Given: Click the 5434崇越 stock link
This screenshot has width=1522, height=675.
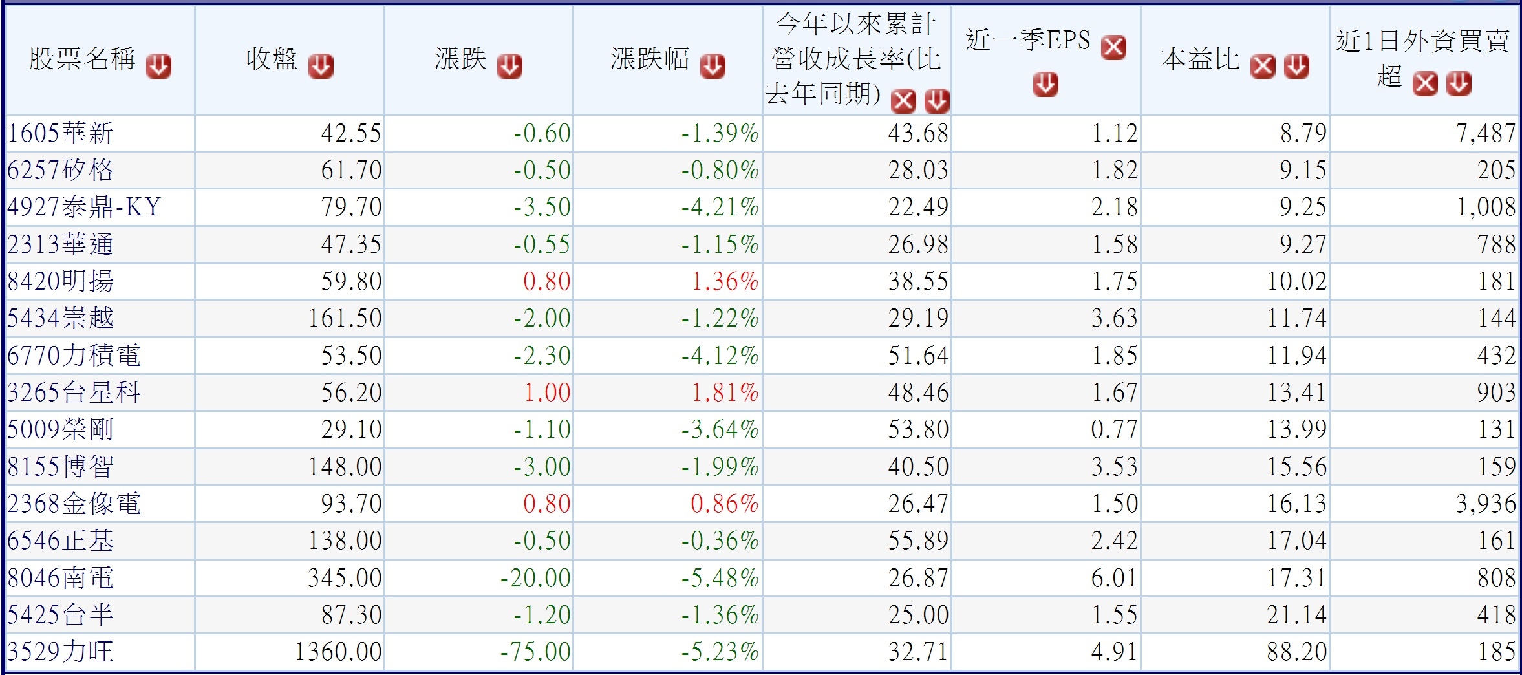Looking at the screenshot, I should pyautogui.click(x=60, y=318).
